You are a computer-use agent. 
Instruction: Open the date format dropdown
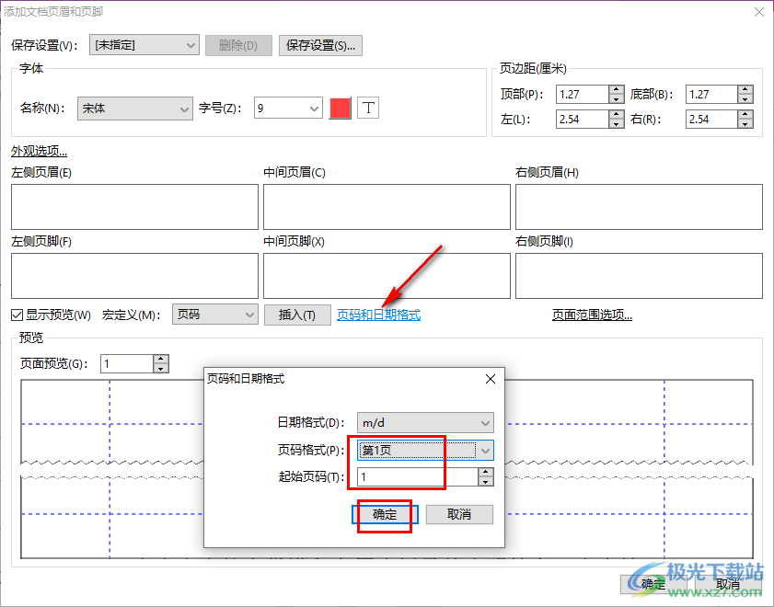click(x=425, y=422)
